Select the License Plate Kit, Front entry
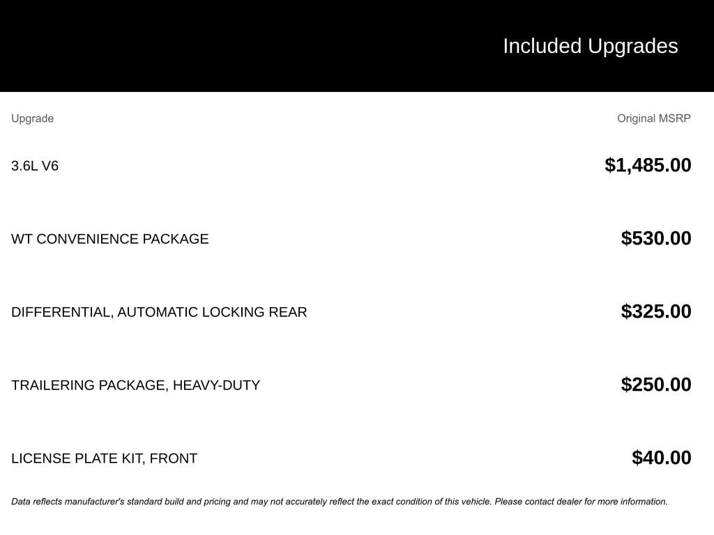The width and height of the screenshot is (714, 535). click(x=104, y=458)
